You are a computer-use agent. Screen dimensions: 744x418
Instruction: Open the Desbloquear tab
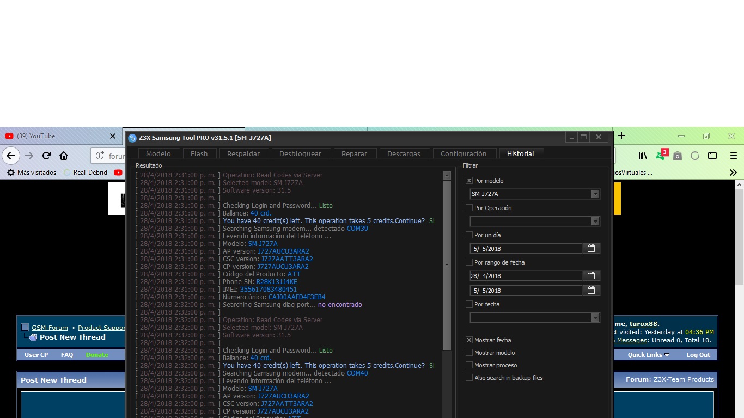pyautogui.click(x=300, y=154)
